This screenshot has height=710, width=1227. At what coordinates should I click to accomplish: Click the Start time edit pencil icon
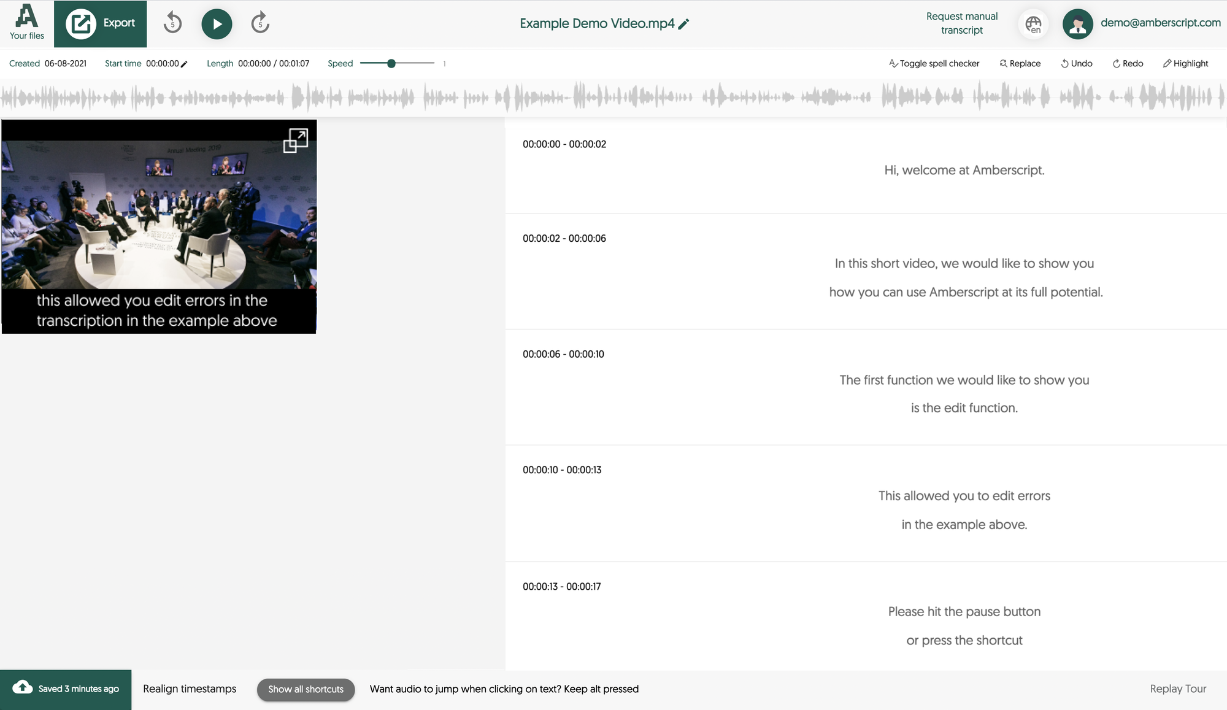tap(186, 63)
